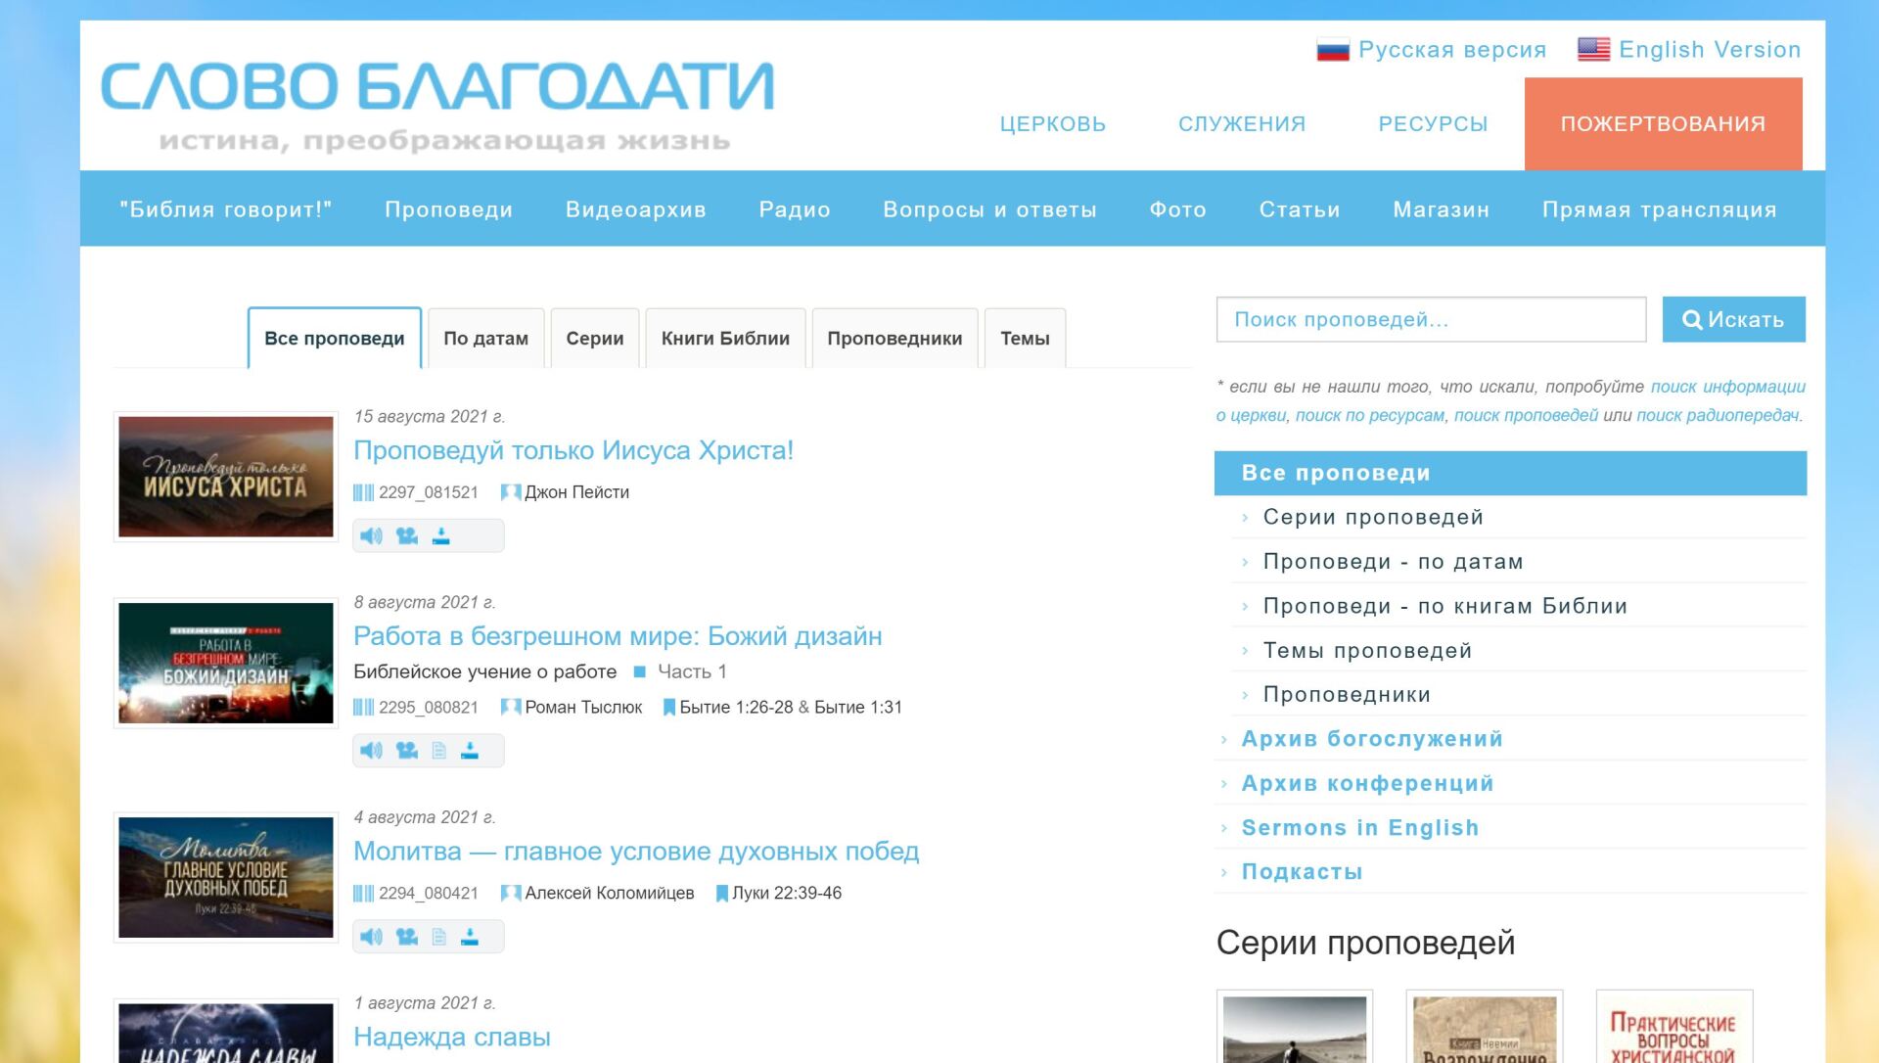This screenshot has height=1063, width=1879.
Task: Open Магазин in navigation bar
Action: coord(1441,209)
